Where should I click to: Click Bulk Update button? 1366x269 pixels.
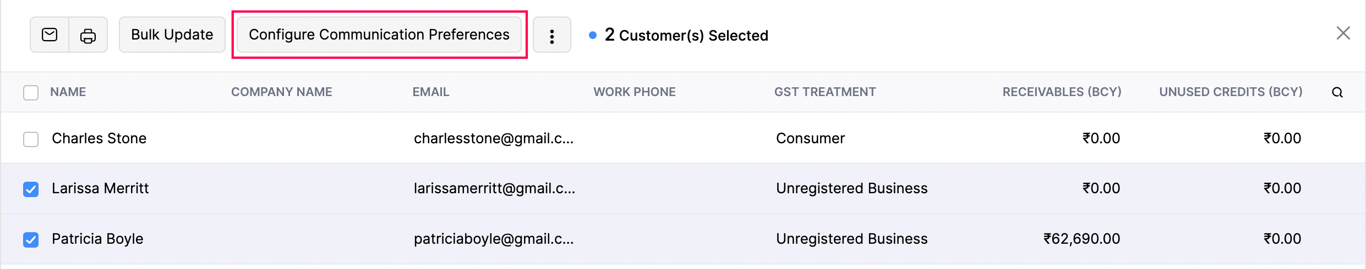click(x=172, y=35)
